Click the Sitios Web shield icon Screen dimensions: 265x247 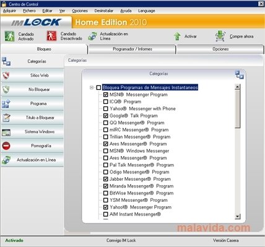click(6, 76)
